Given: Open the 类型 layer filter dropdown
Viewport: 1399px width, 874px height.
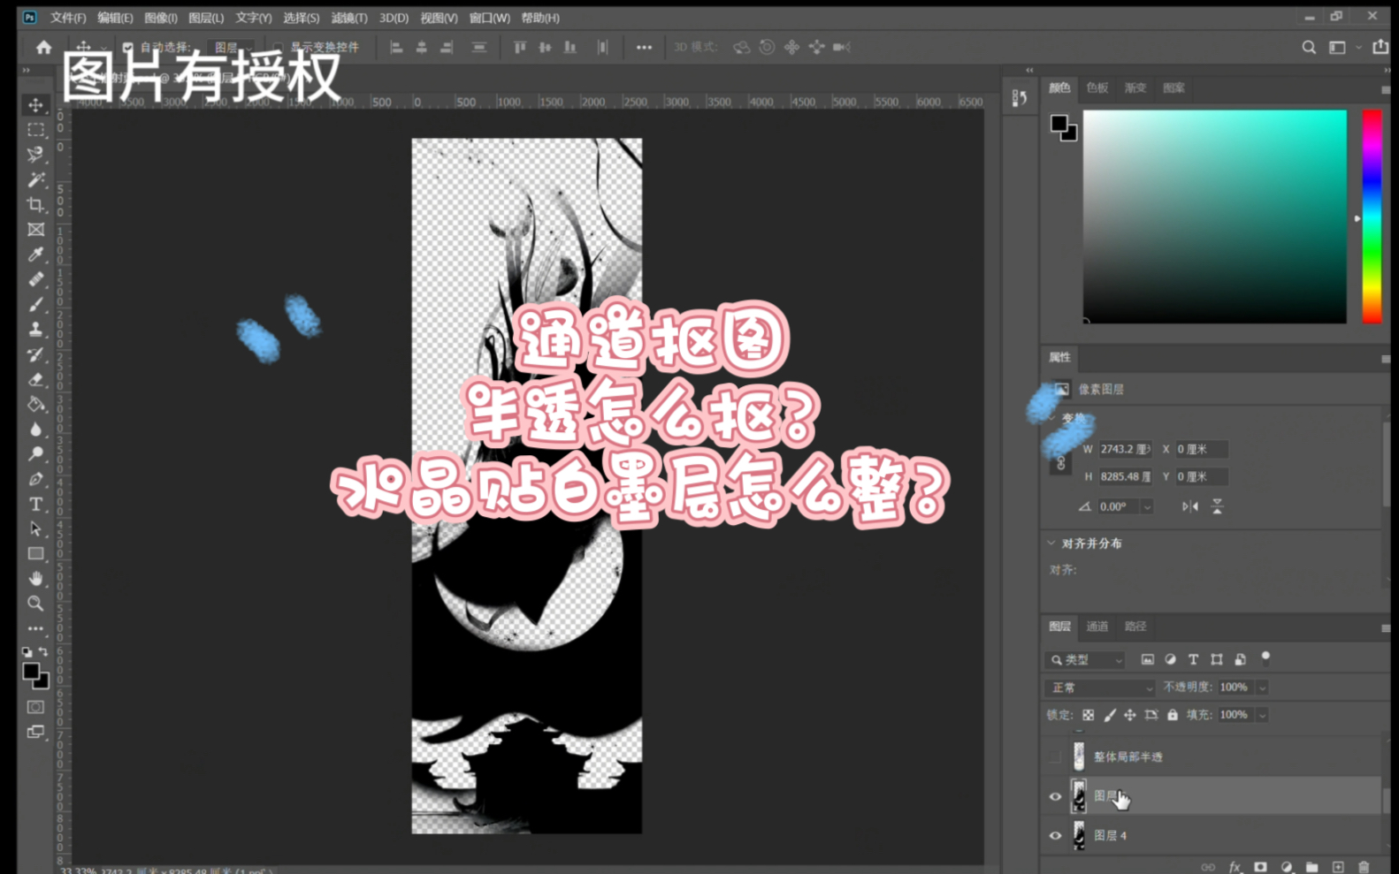Looking at the screenshot, I should (1085, 660).
